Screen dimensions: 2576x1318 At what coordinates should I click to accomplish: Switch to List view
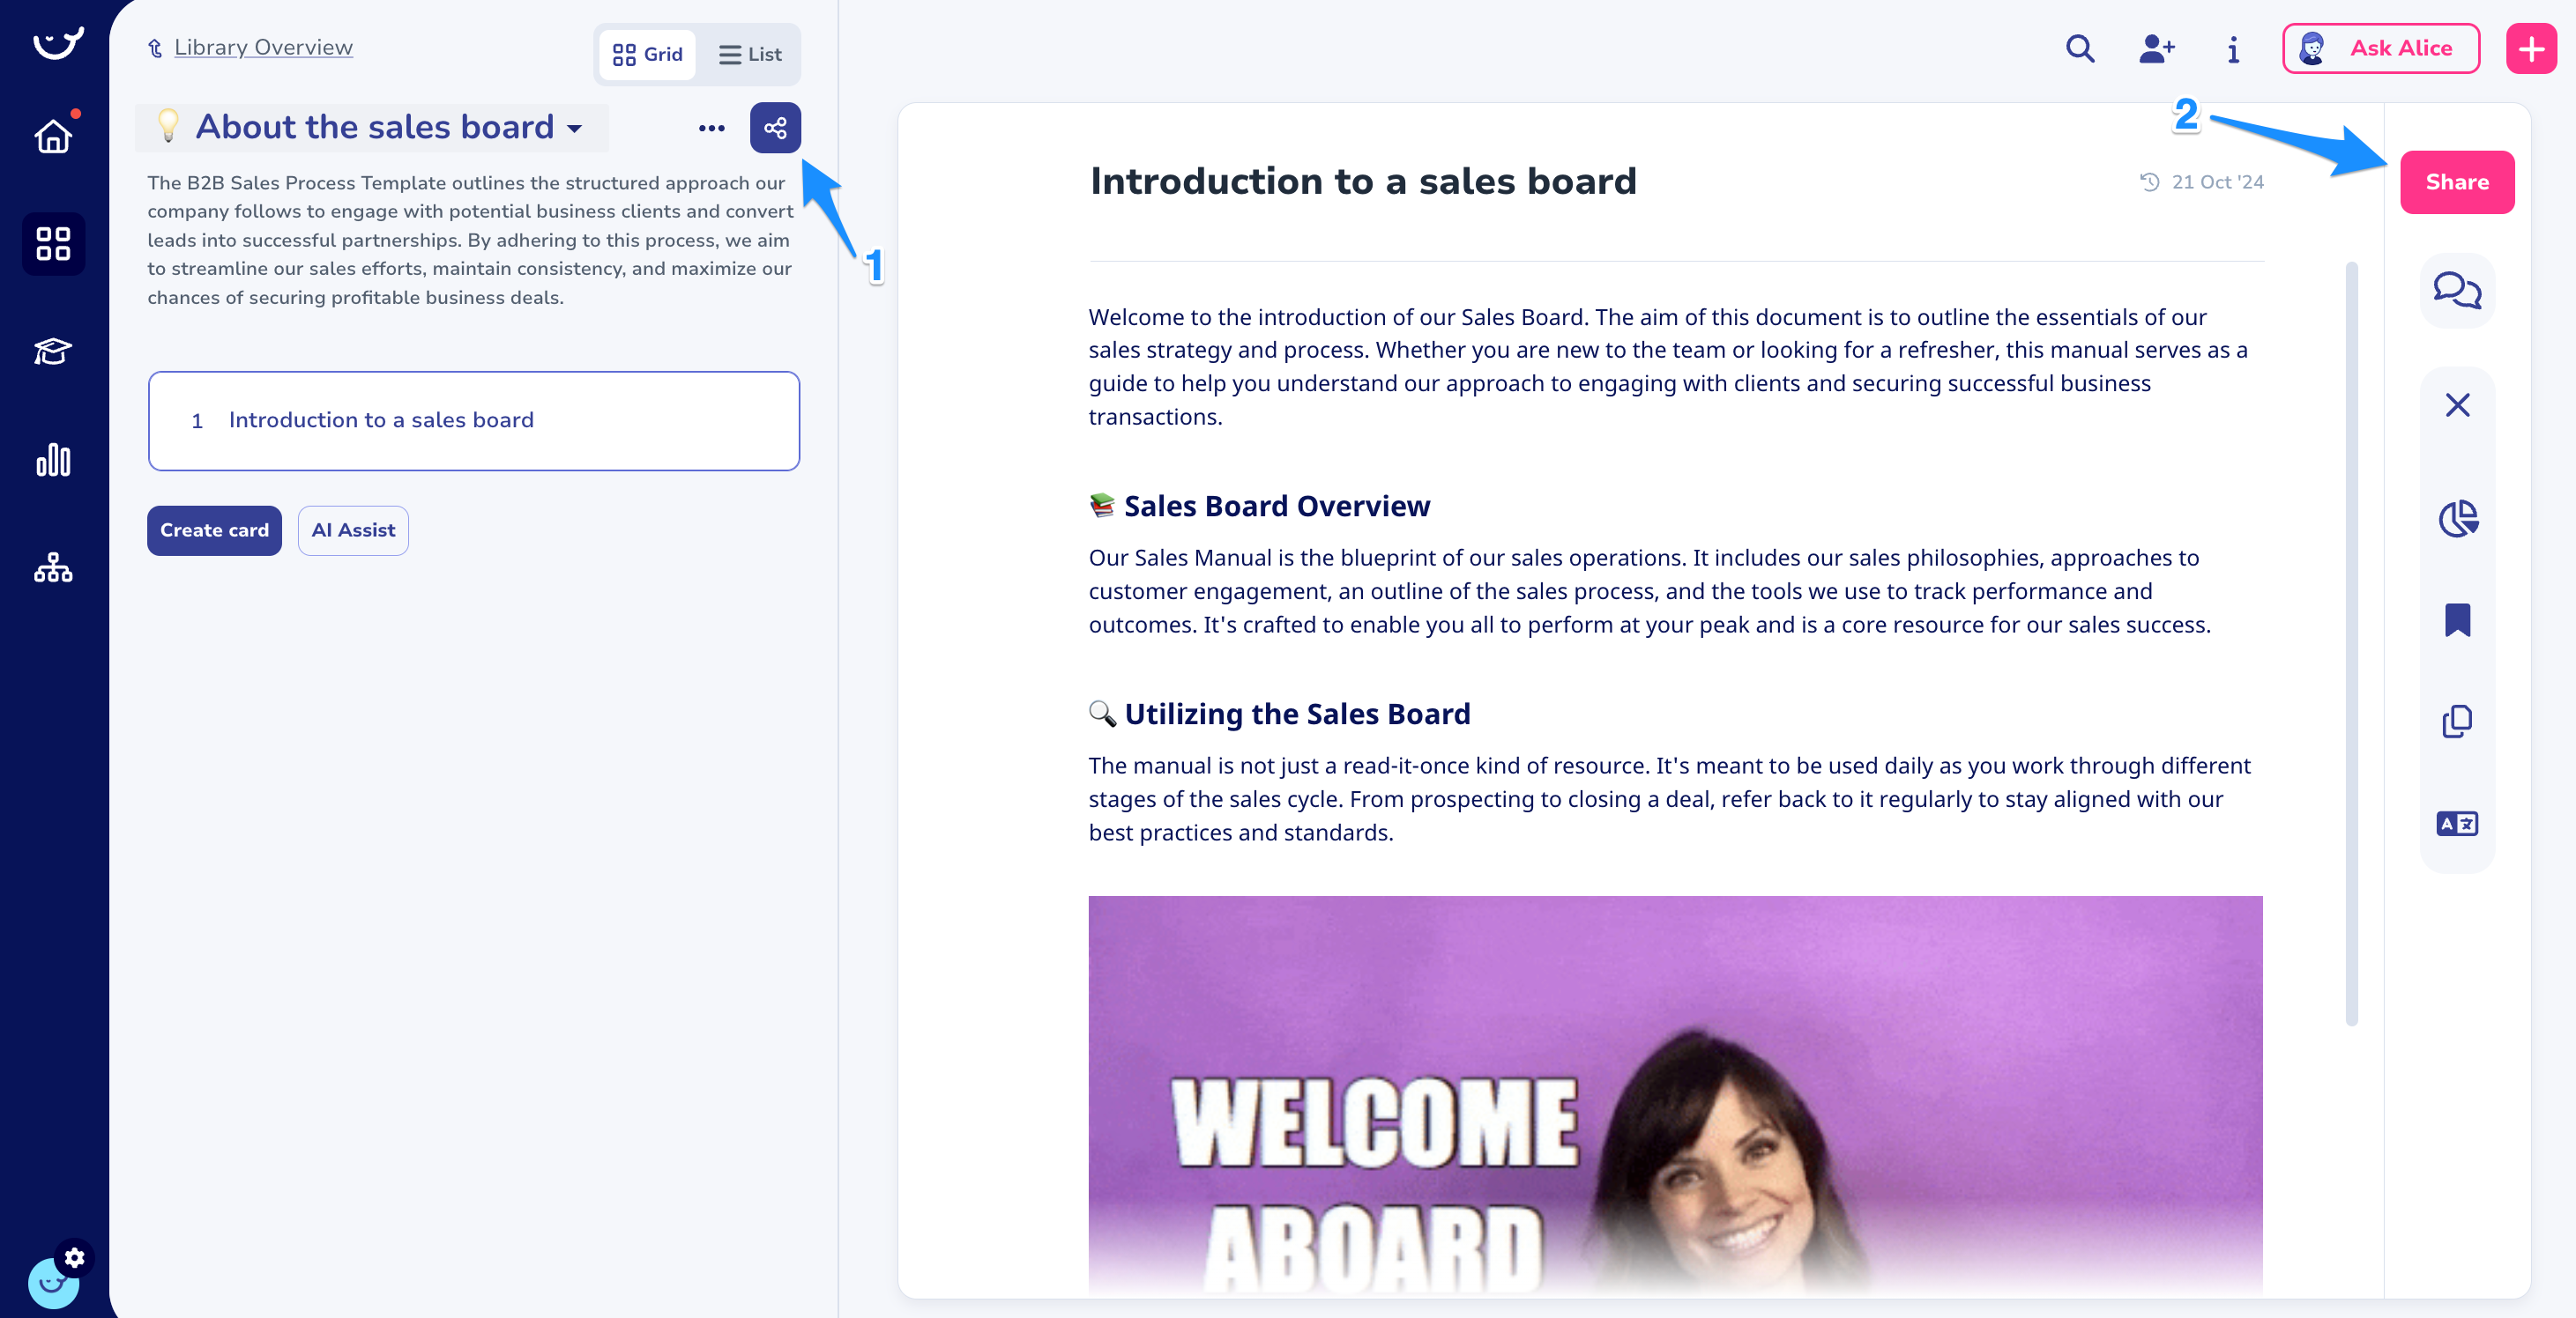pyautogui.click(x=750, y=54)
